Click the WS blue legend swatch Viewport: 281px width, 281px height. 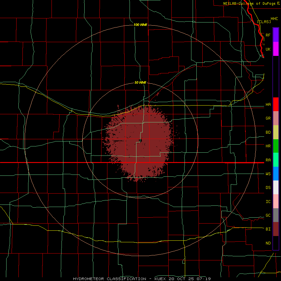pos(276,174)
